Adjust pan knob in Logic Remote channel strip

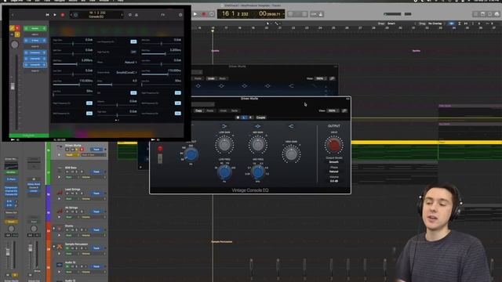15,45
